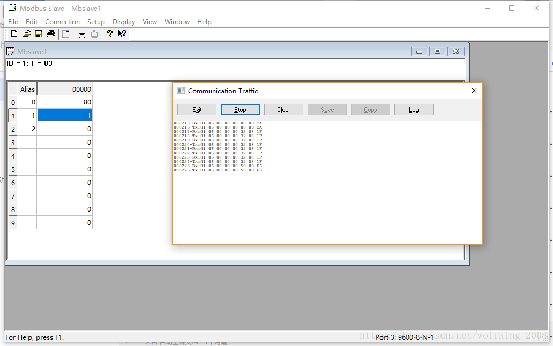
Task: Click the Communication Traffic window icon
Action: coord(181,91)
